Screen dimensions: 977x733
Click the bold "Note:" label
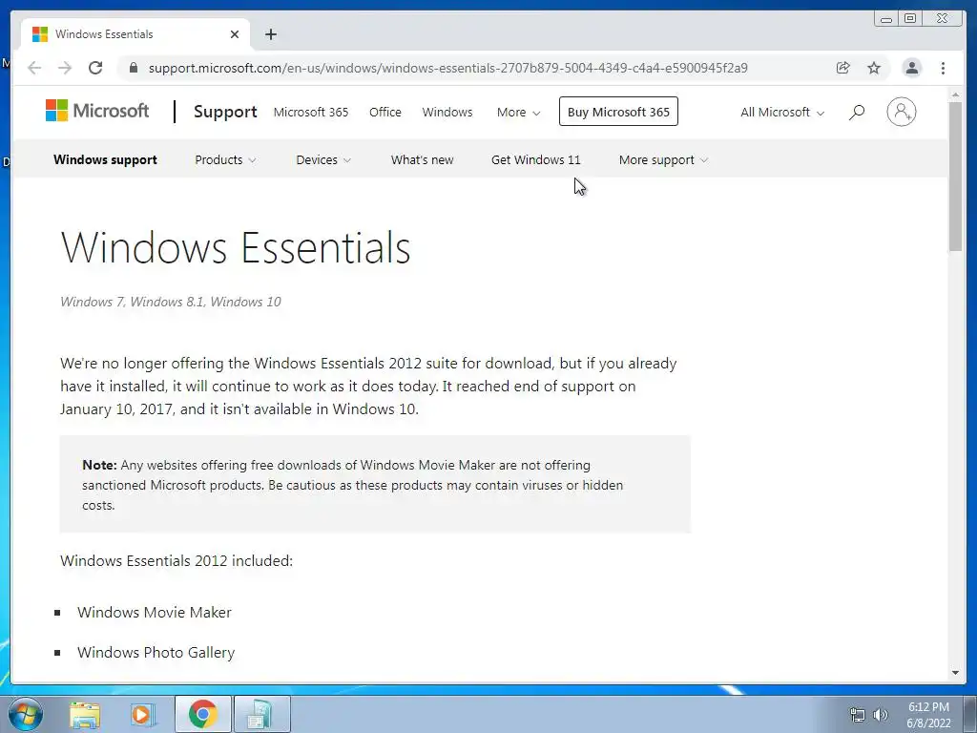99,465
